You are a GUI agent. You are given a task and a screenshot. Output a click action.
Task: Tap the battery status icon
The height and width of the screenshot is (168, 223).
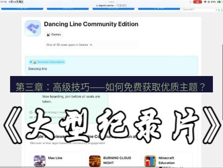click(220, 2)
